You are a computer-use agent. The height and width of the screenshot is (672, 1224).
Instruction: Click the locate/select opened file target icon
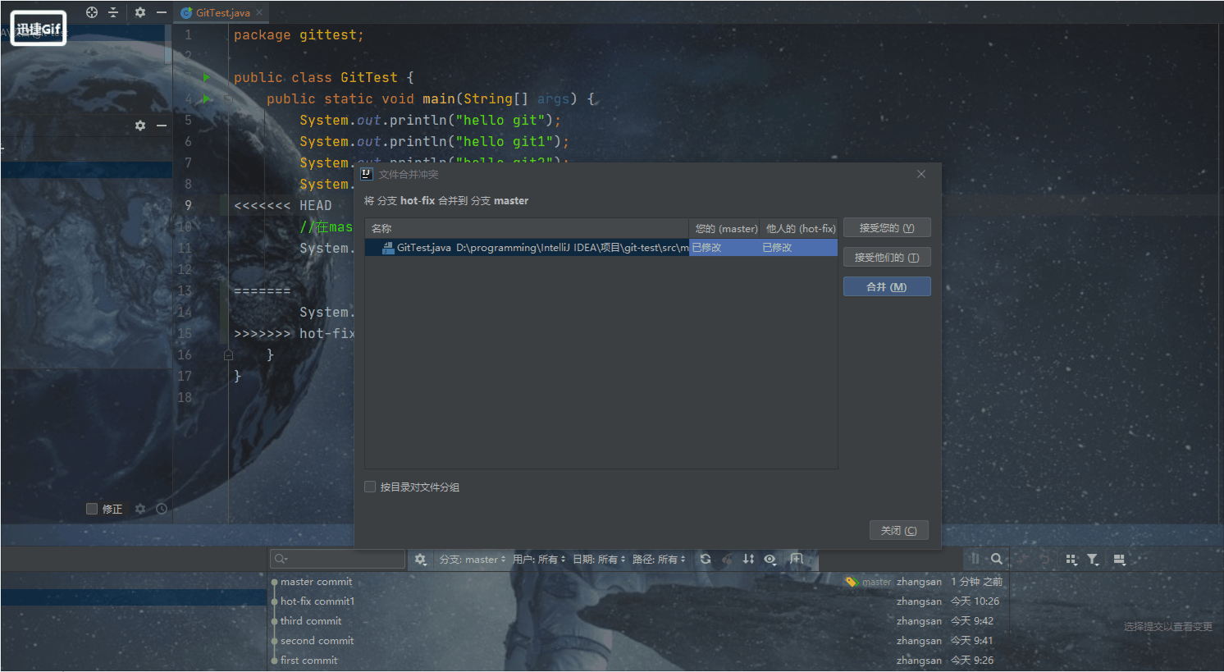coord(92,12)
